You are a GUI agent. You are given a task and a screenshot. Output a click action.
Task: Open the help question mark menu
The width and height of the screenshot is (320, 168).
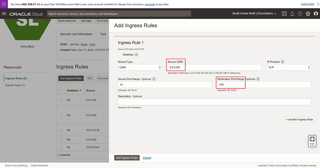[300, 14]
